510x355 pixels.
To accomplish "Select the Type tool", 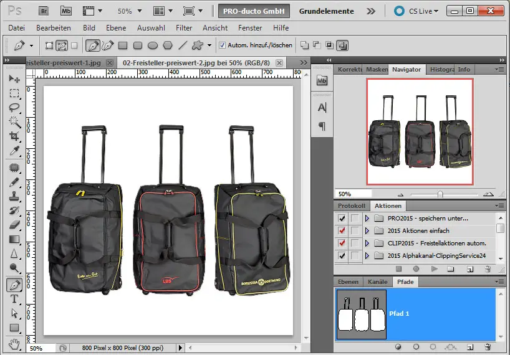I will pos(14,299).
